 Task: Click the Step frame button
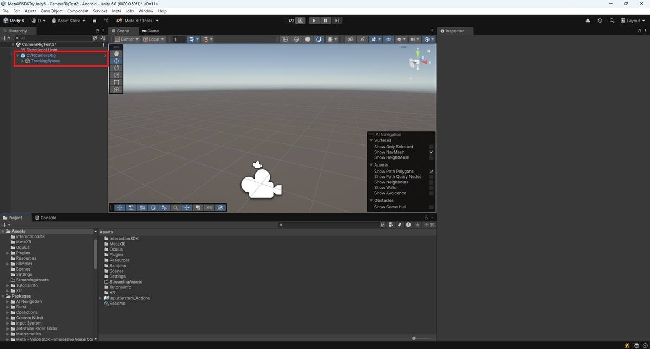337,21
